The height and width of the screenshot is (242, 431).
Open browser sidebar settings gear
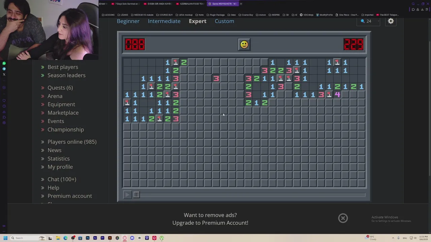[4, 123]
